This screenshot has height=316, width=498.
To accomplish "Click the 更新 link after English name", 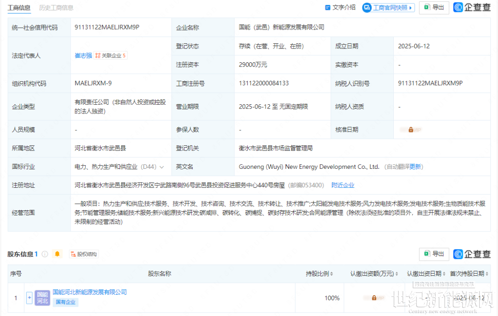I will pos(415,167).
